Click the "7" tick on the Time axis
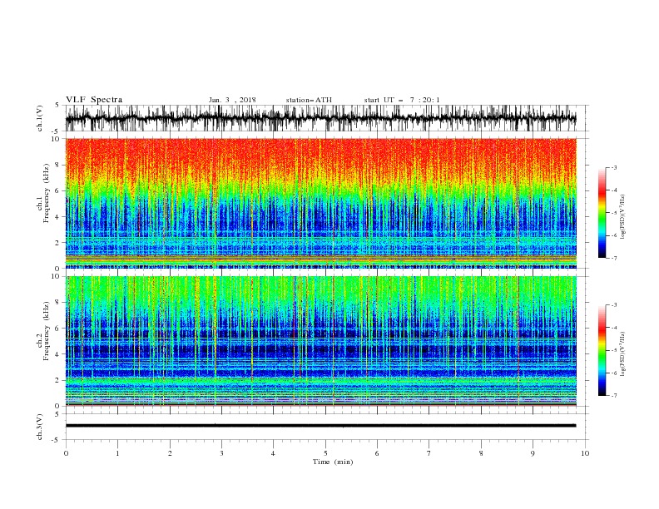This screenshot has height=509, width=659. pyautogui.click(x=429, y=453)
